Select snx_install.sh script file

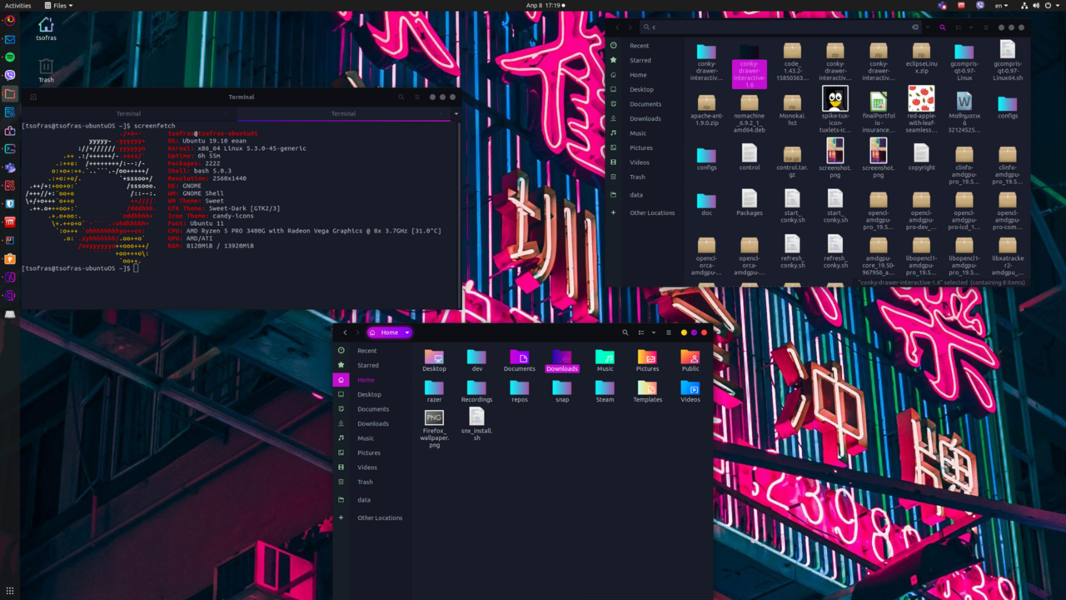[476, 424]
